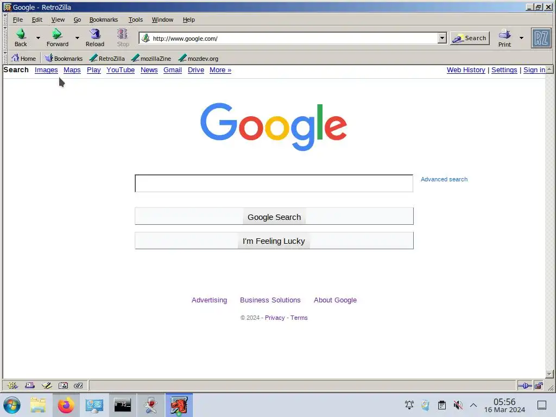
Task: Open the Home bookmark in toolbar
Action: 23,58
